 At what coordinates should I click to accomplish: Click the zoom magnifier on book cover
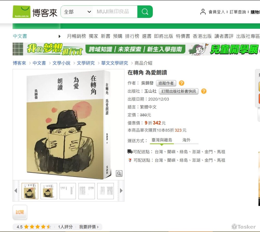click(x=119, y=173)
